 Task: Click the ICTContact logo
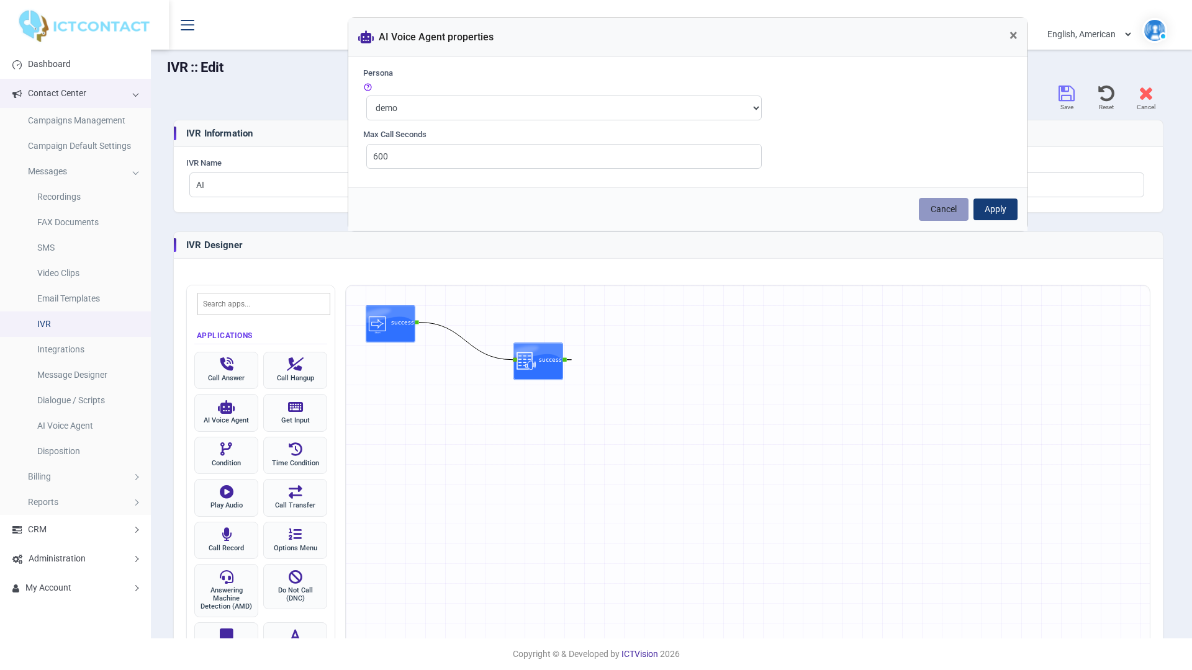pos(84,25)
